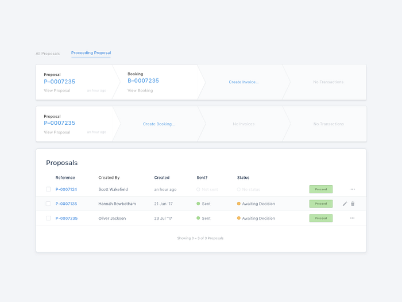Tick the checkbox for P-0007124
The height and width of the screenshot is (302, 402).
pos(48,189)
